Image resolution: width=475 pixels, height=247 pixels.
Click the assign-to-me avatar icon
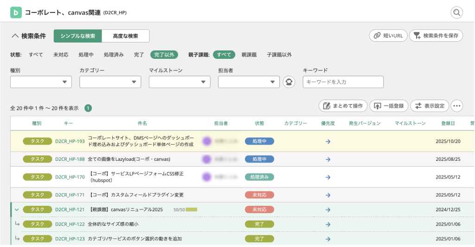(x=289, y=82)
